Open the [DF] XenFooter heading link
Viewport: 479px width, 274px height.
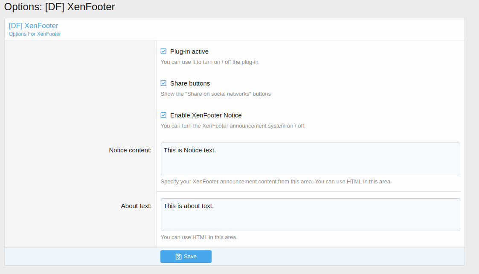click(33, 26)
